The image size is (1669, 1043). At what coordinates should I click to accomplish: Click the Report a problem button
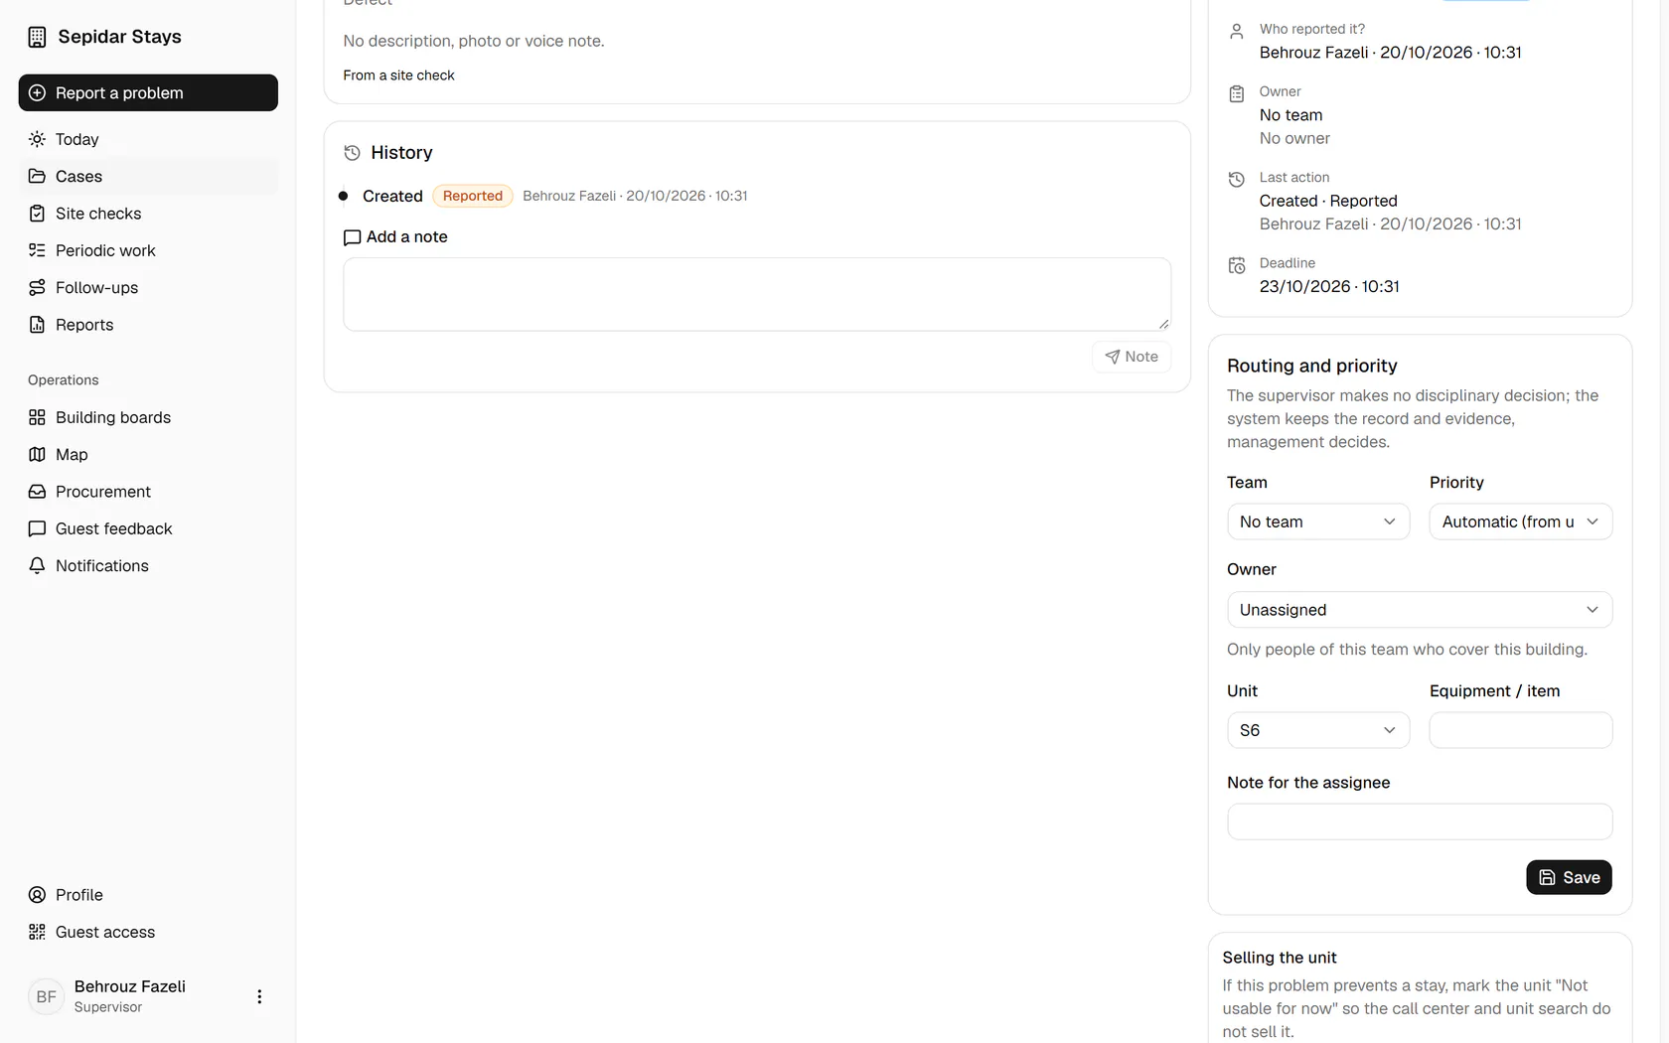148,92
